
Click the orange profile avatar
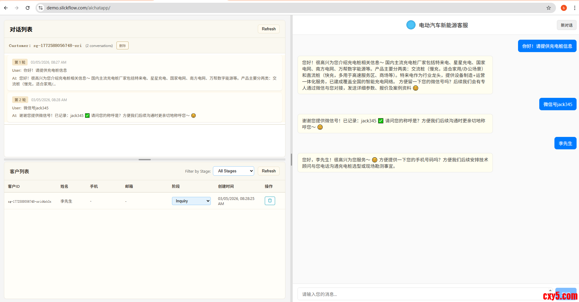click(x=564, y=8)
